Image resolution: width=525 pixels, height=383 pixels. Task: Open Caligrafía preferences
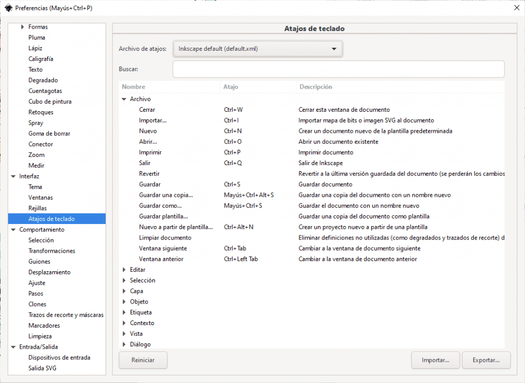[x=41, y=59]
